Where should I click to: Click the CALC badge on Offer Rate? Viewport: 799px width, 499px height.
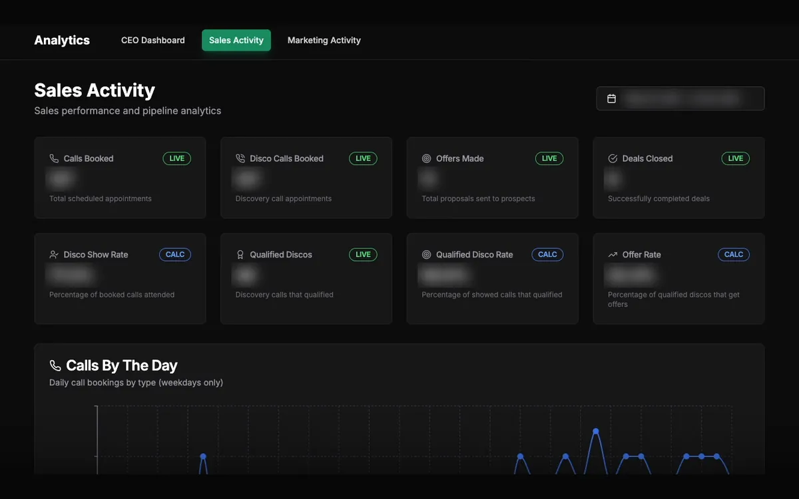click(x=734, y=254)
